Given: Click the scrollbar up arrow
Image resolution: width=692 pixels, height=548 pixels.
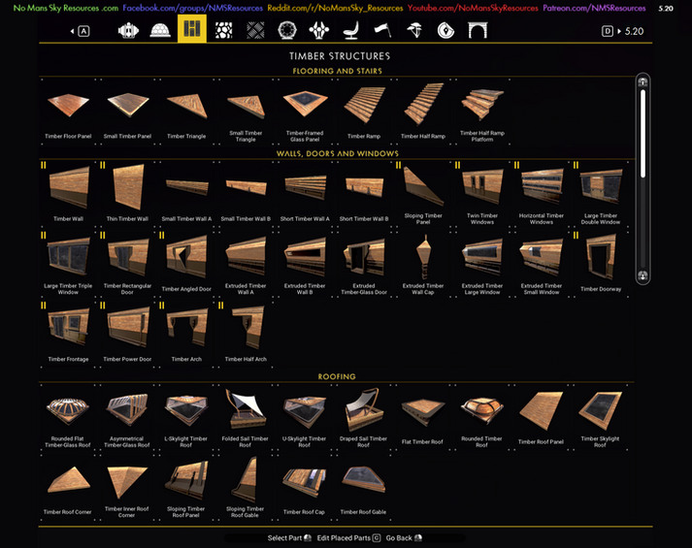Looking at the screenshot, I should [643, 81].
